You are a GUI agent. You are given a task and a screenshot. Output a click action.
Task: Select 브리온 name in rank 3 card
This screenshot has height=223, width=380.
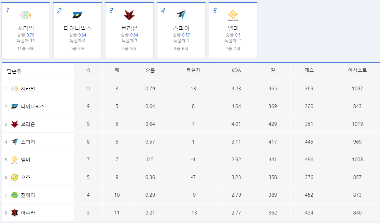129,28
